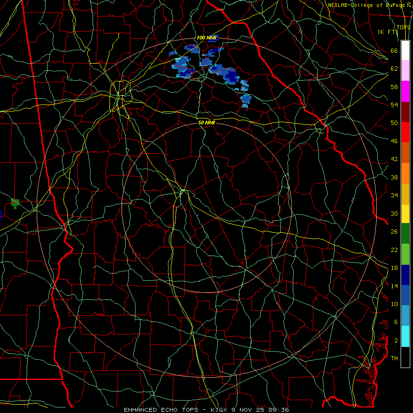Click the 'NEXLAB-College of DuPage' credit text
Viewport: 413px width, 413px height.
(366, 5)
